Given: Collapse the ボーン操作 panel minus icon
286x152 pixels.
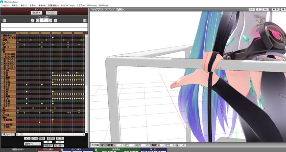Looking at the screenshot, I should click(x=62, y=150).
